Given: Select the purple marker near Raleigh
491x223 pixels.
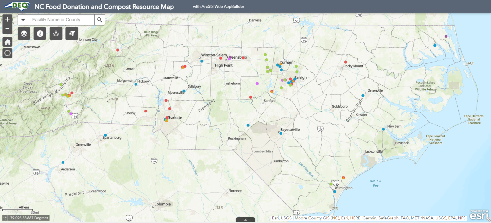Looking at the screenshot, I should 282,79.
